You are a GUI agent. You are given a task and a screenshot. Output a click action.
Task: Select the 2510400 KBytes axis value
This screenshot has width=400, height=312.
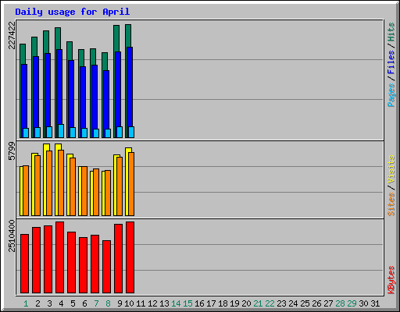click(x=12, y=236)
